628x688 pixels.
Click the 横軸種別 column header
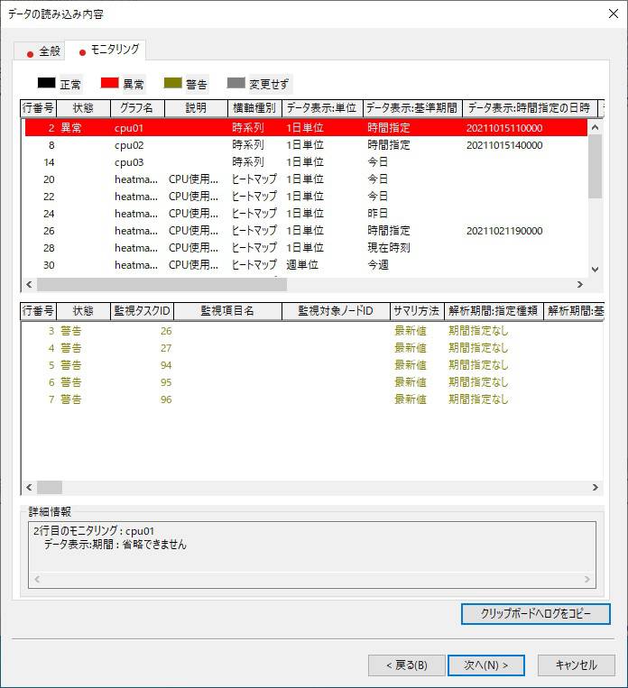254,108
